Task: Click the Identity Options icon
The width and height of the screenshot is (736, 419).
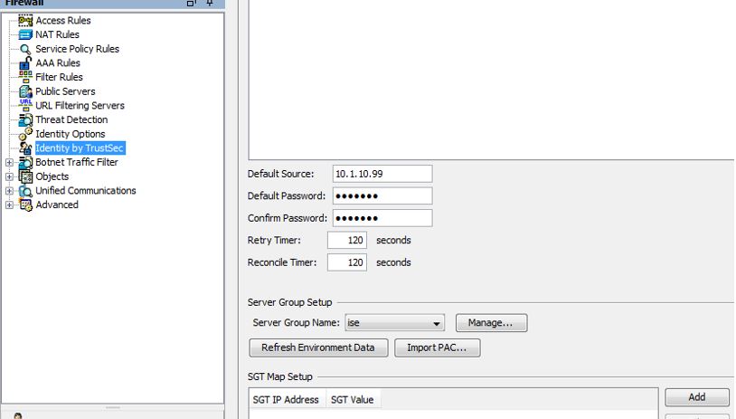Action: tap(25, 134)
